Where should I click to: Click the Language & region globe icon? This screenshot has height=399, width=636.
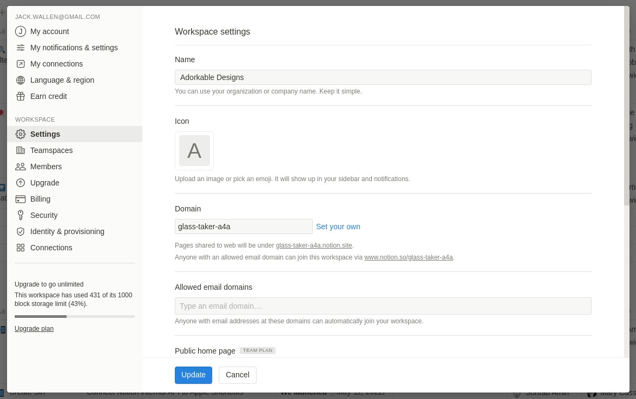21,80
